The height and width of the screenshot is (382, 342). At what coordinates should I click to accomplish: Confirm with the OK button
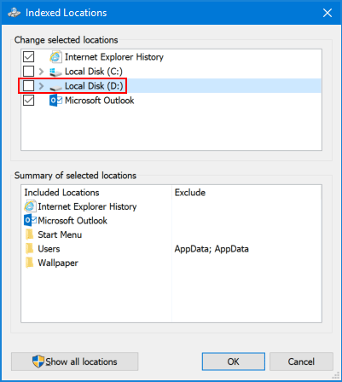(234, 362)
